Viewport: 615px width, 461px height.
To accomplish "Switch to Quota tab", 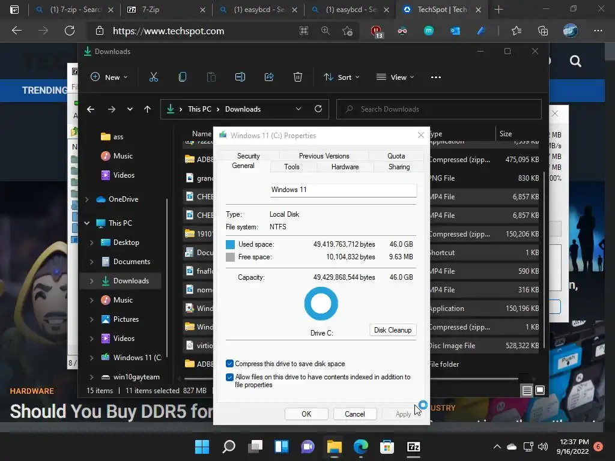I will pyautogui.click(x=396, y=156).
